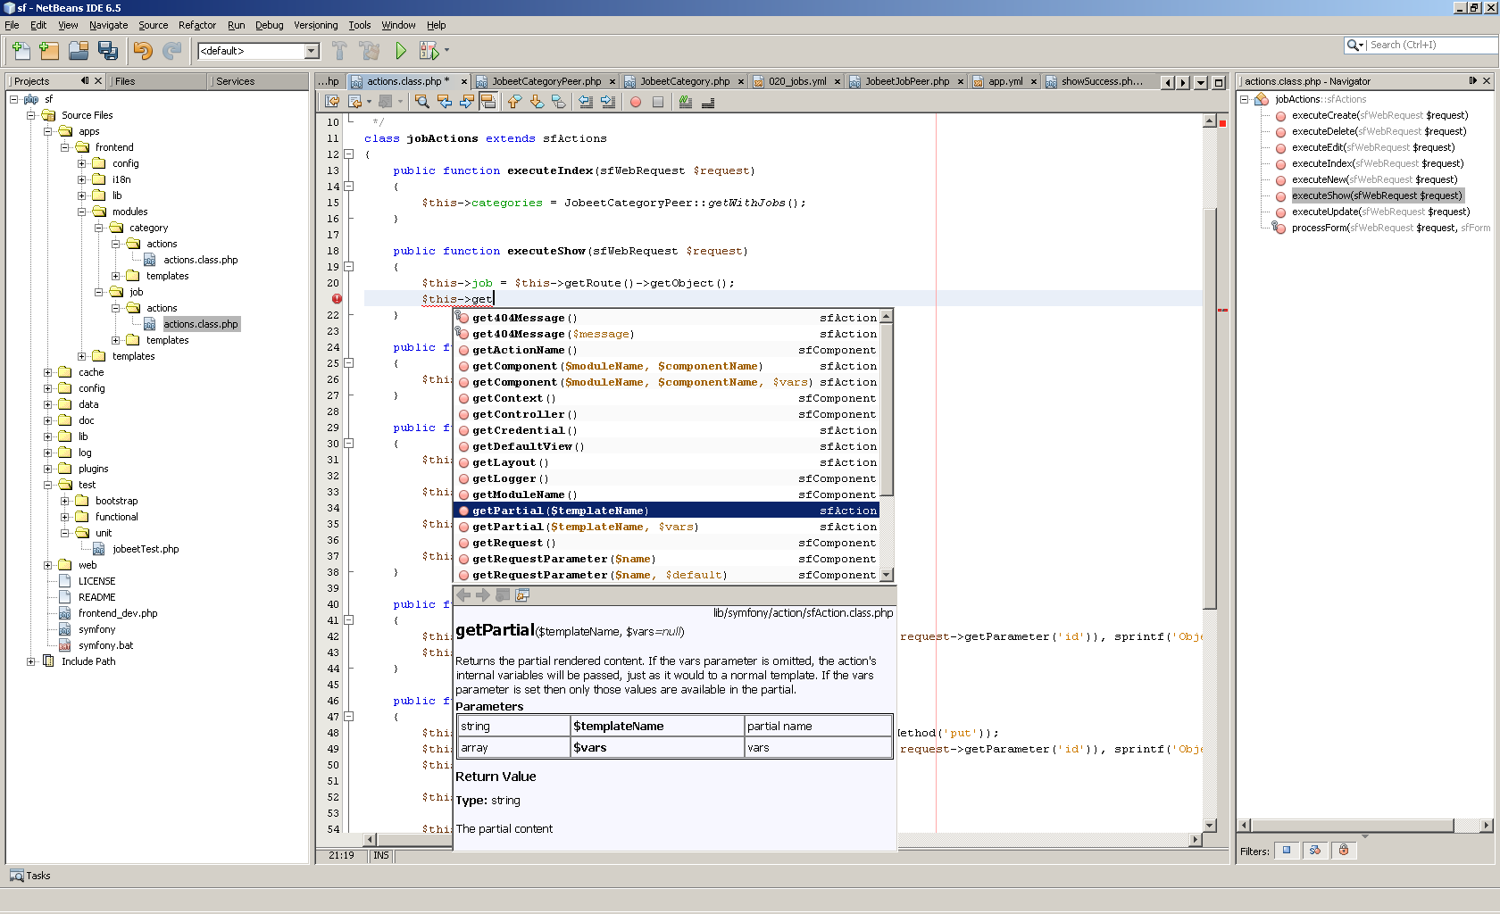Toggle the Show Static Members filter button
This screenshot has width=1500, height=914.
1315,851
